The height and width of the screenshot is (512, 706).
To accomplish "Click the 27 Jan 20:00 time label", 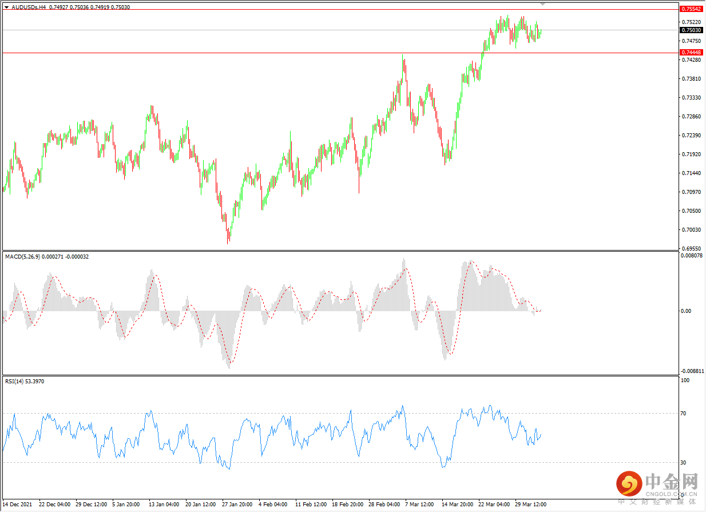I will tap(238, 505).
